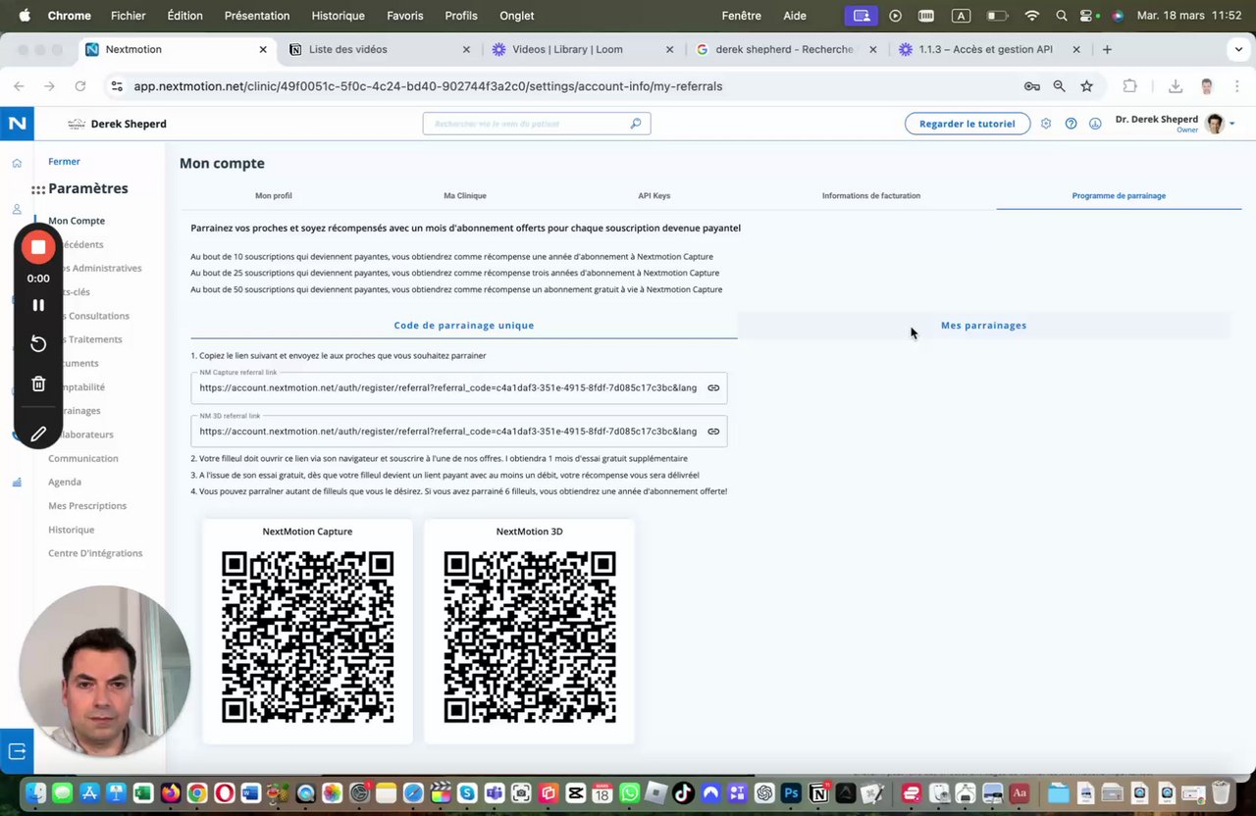
Task: Open Spotlight search in menu bar
Action: (1061, 16)
